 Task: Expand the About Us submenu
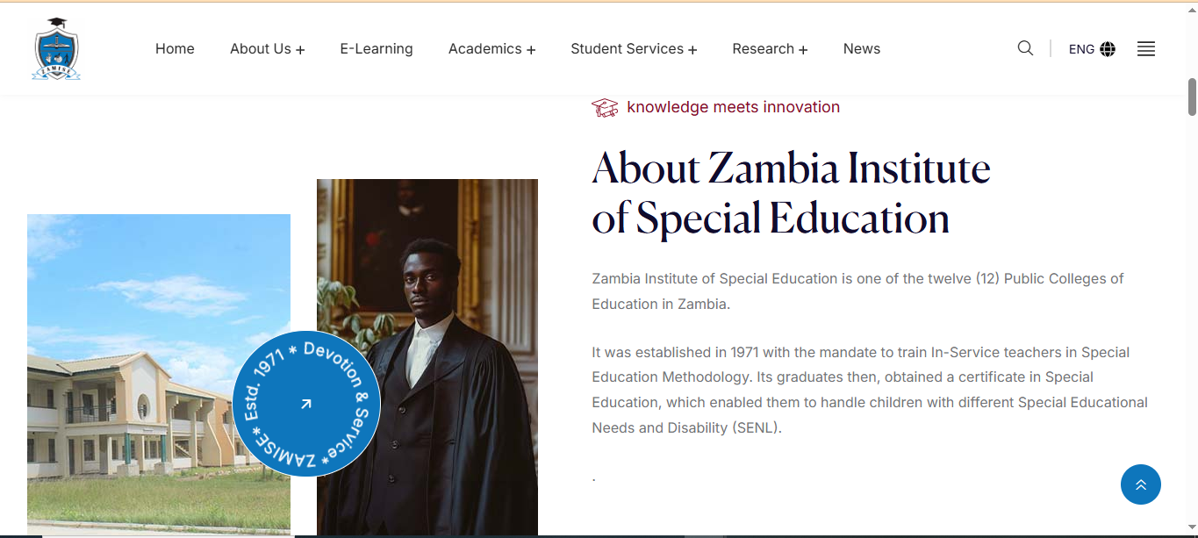pyautogui.click(x=267, y=49)
